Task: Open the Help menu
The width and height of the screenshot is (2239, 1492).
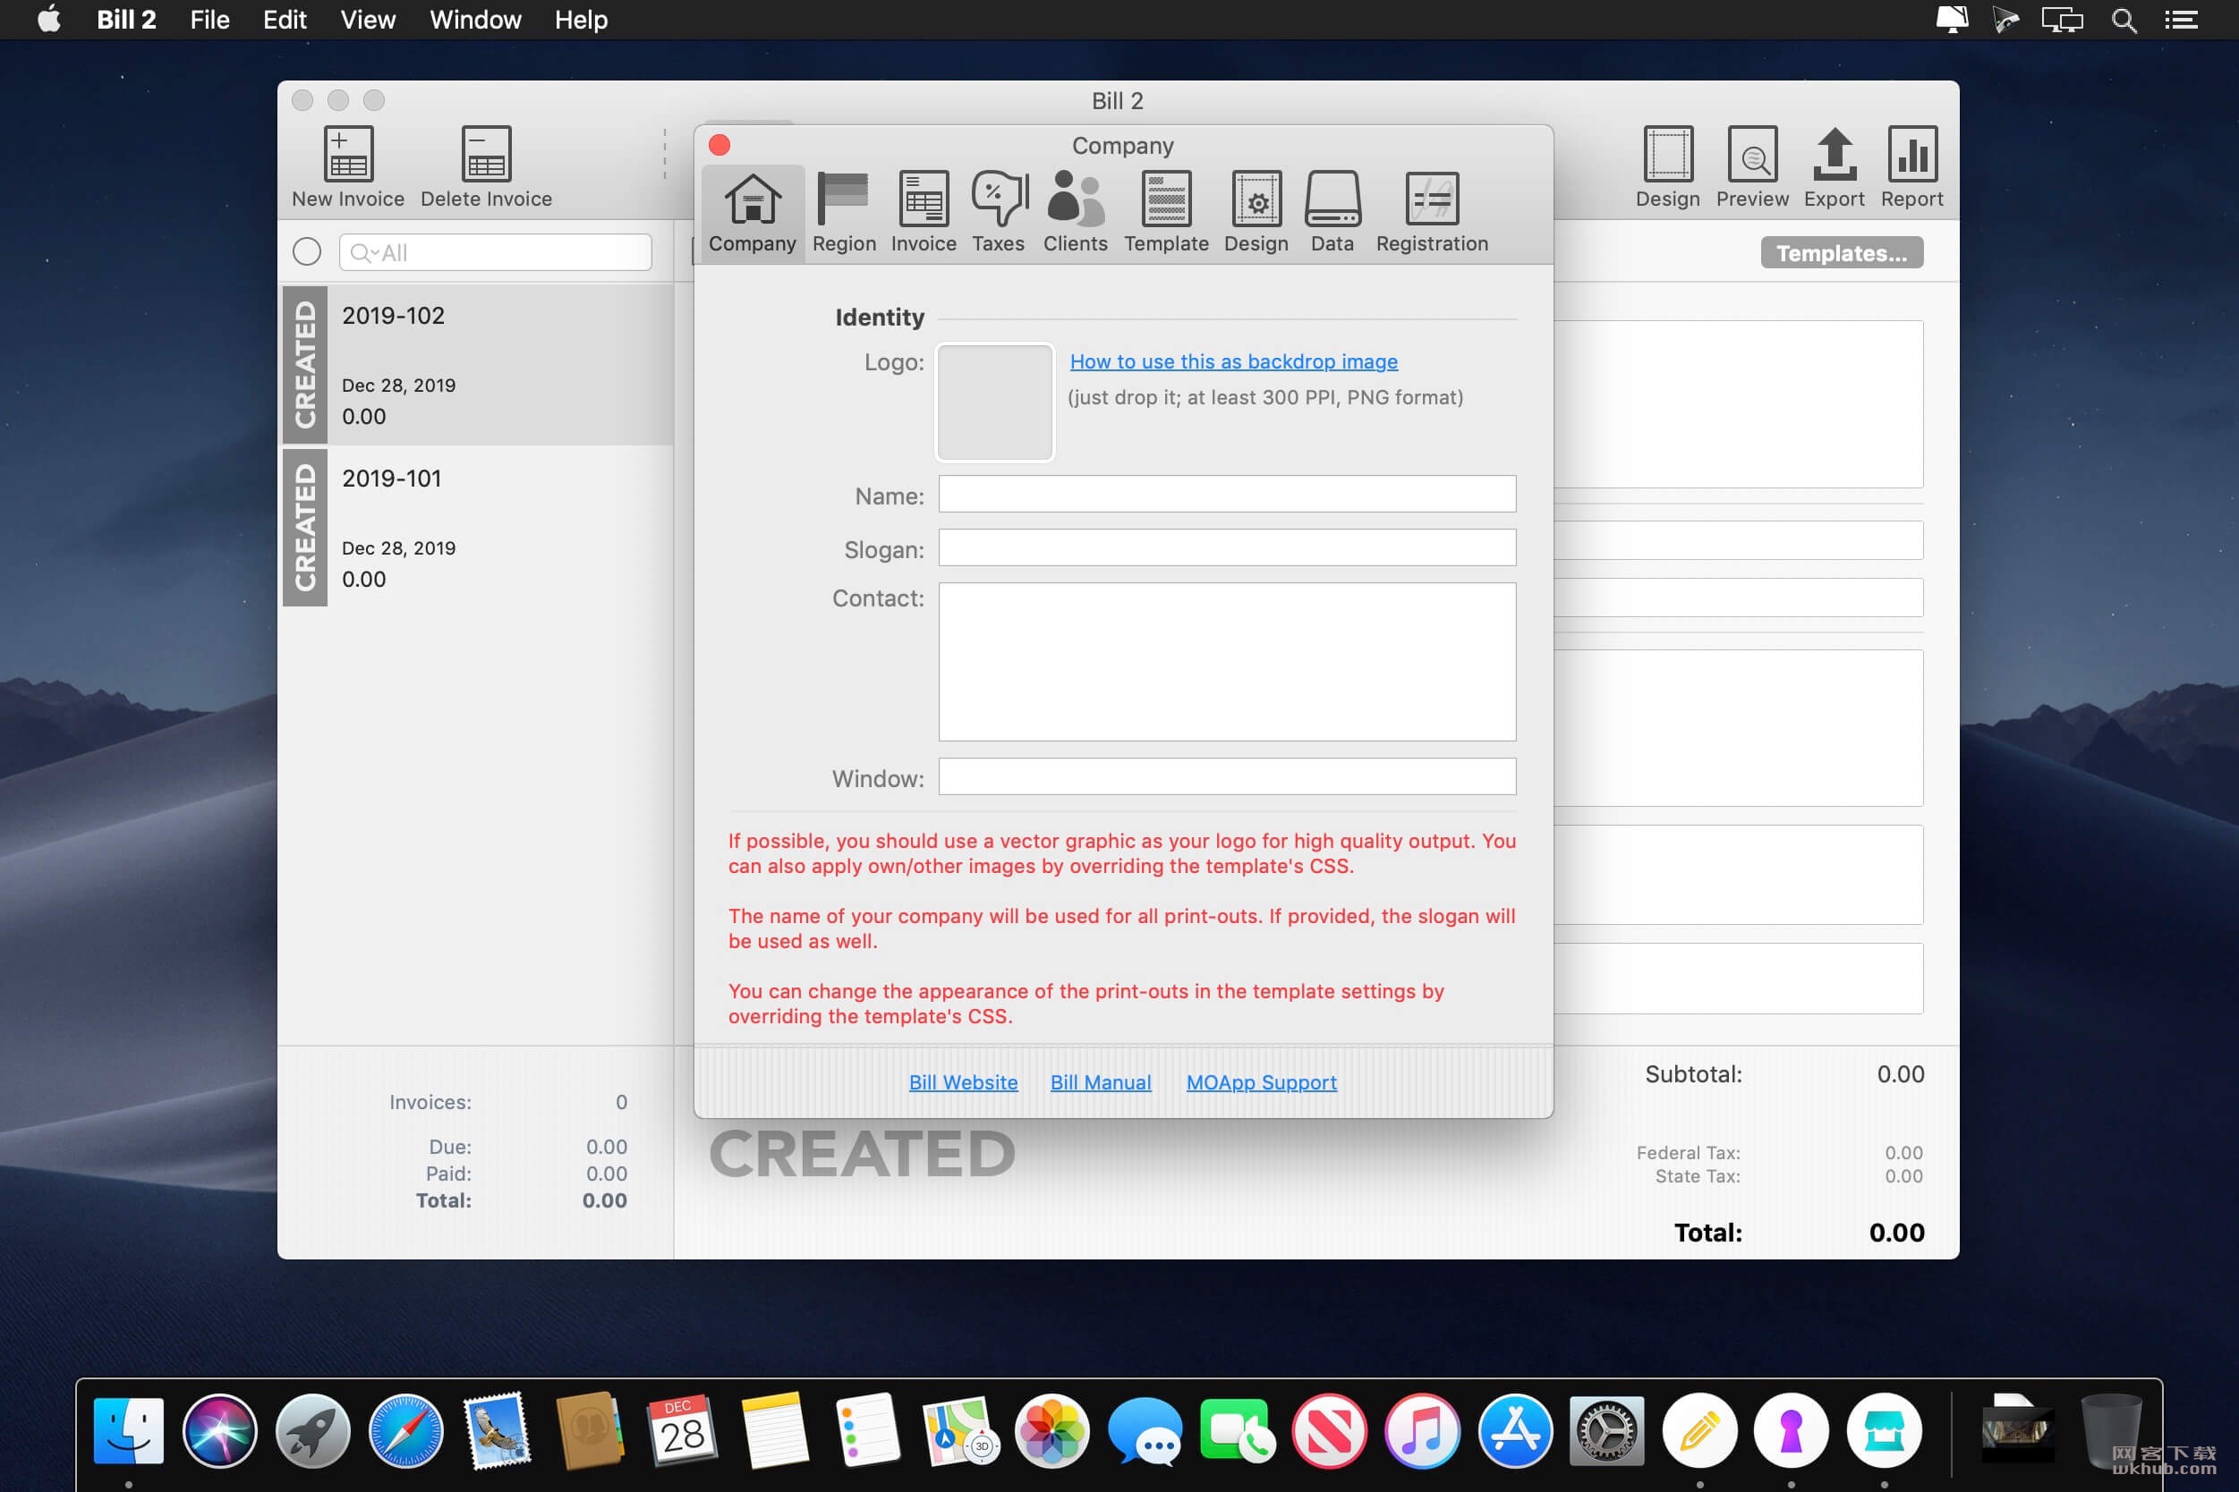Action: click(581, 20)
